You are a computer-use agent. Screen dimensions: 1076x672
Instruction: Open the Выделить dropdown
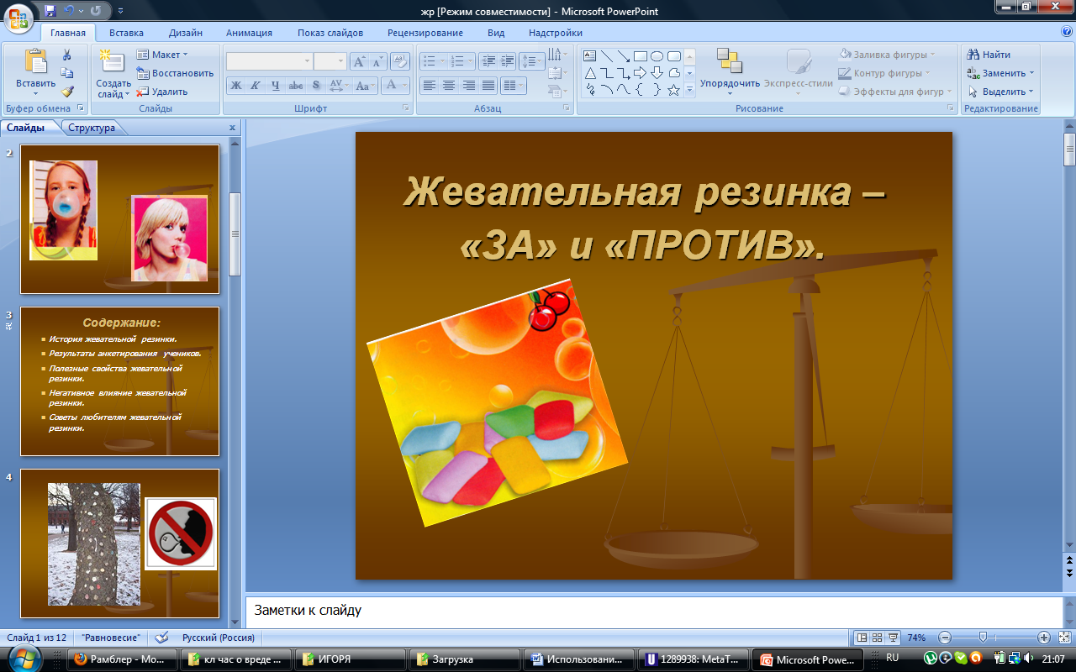point(1001,92)
